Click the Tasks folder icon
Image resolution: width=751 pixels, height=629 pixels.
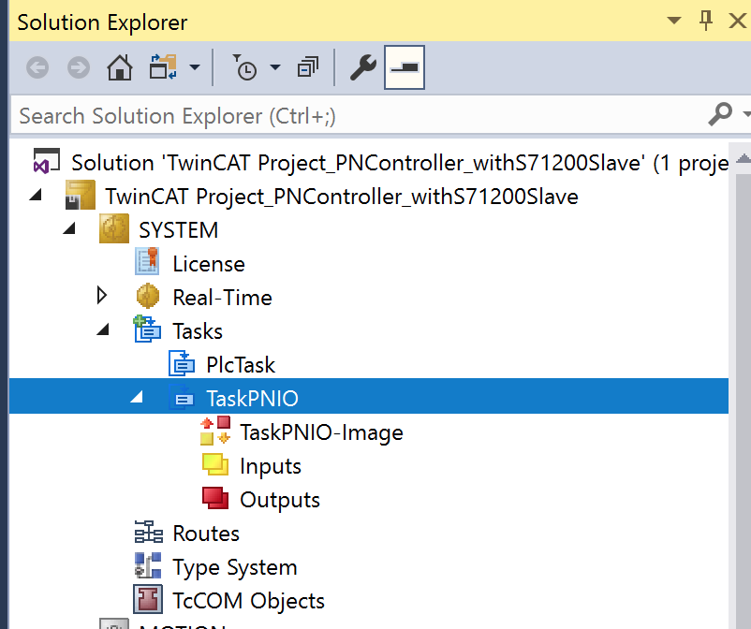click(x=147, y=329)
